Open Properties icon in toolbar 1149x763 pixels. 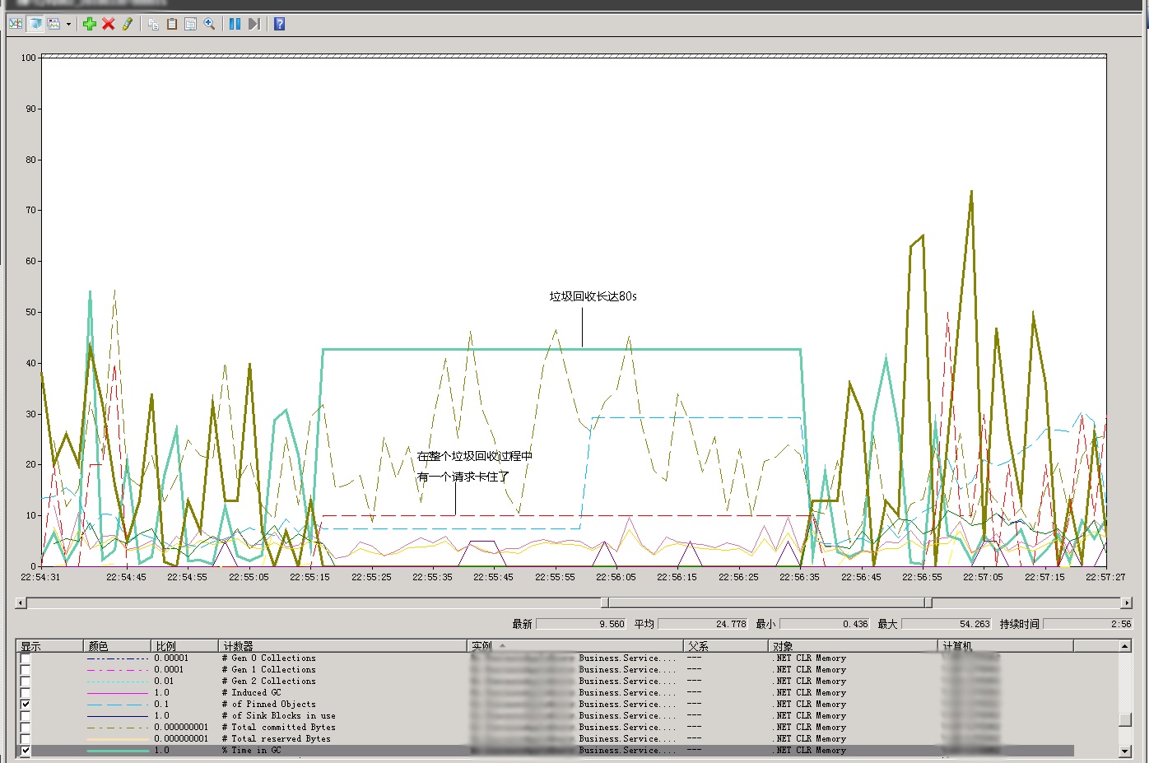click(190, 24)
